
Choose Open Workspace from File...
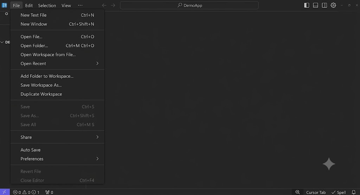57,55
